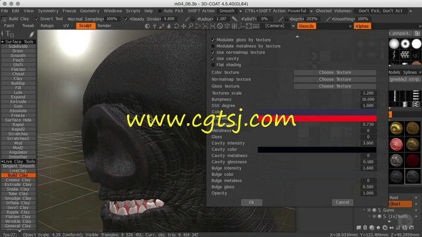Switch to the Paint room tab
Viewport: 422px width, 237px height.
(9, 26)
